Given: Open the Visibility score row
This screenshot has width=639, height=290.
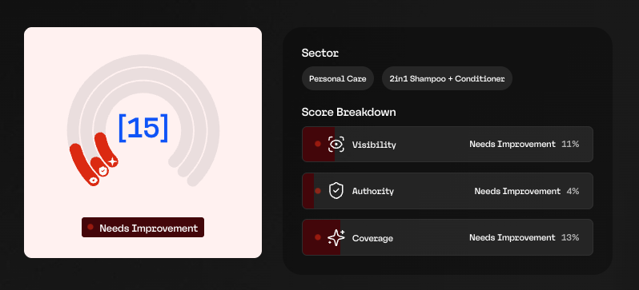Looking at the screenshot, I should 448,145.
